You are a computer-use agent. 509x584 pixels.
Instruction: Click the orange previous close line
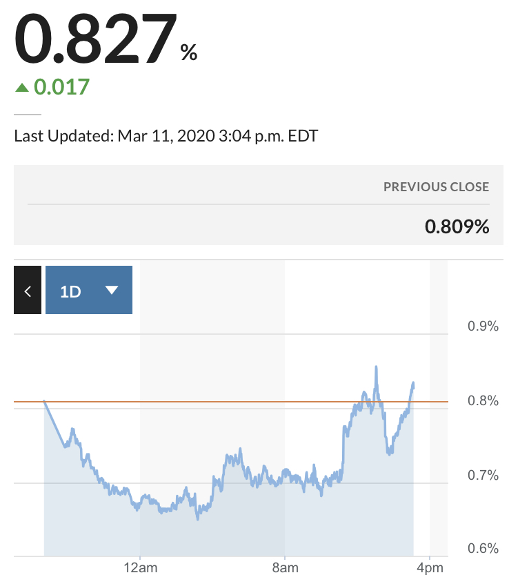(207, 401)
